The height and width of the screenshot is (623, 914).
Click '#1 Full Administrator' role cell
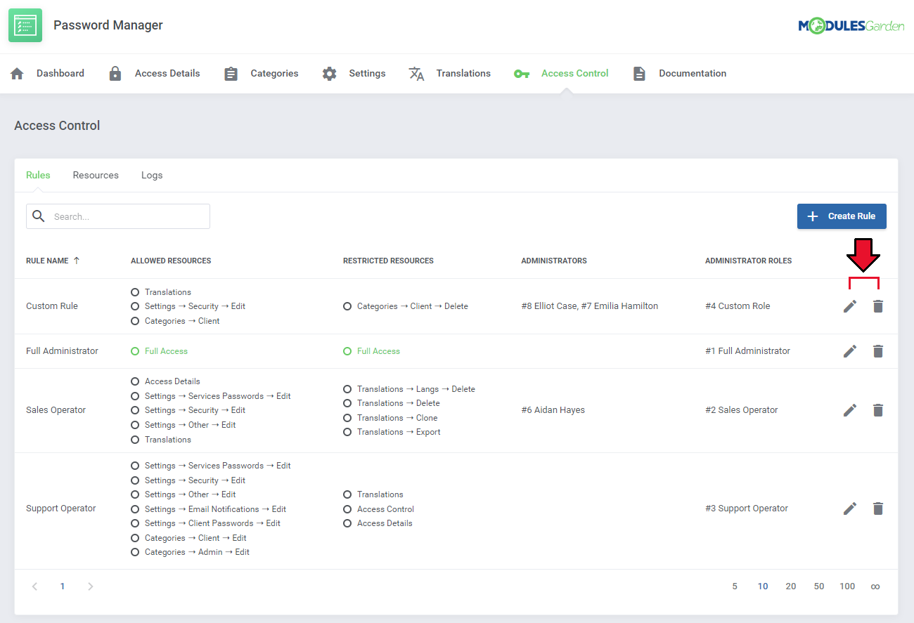[747, 351]
